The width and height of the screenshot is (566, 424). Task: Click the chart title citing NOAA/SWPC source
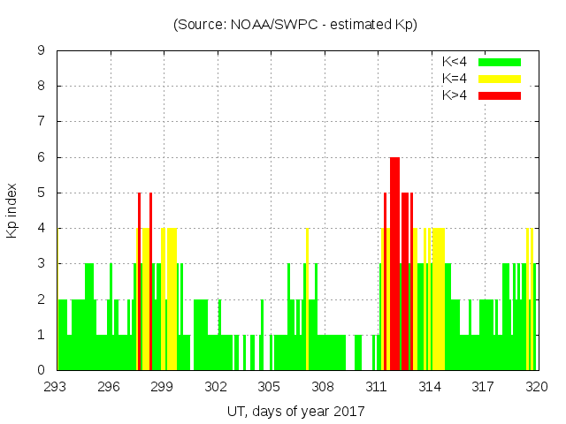[295, 24]
